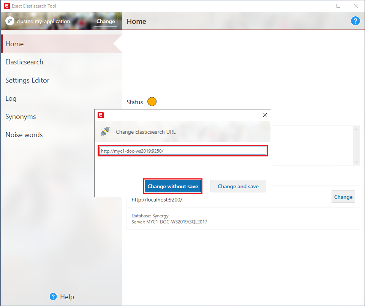Image resolution: width=365 pixels, height=306 pixels.
Task: Focus the Elasticsearch URL text field
Action: point(182,151)
